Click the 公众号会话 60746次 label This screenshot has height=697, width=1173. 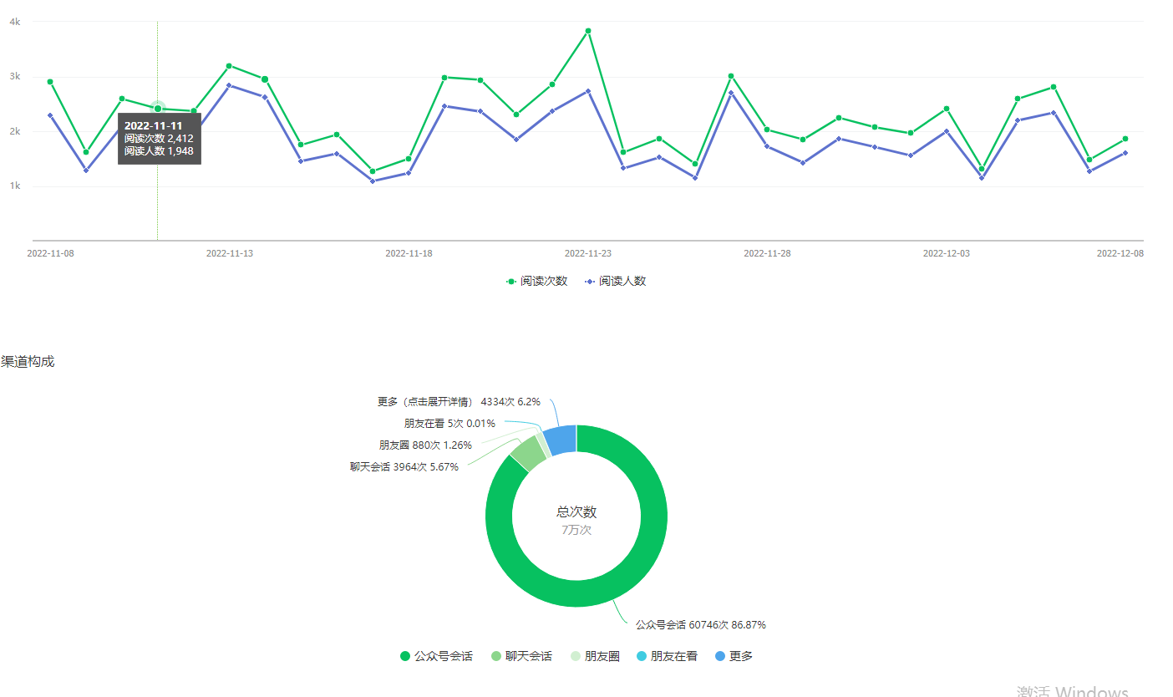tap(700, 624)
